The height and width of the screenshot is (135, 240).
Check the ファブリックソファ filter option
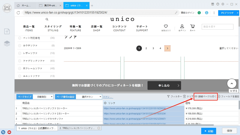click(x=19, y=61)
